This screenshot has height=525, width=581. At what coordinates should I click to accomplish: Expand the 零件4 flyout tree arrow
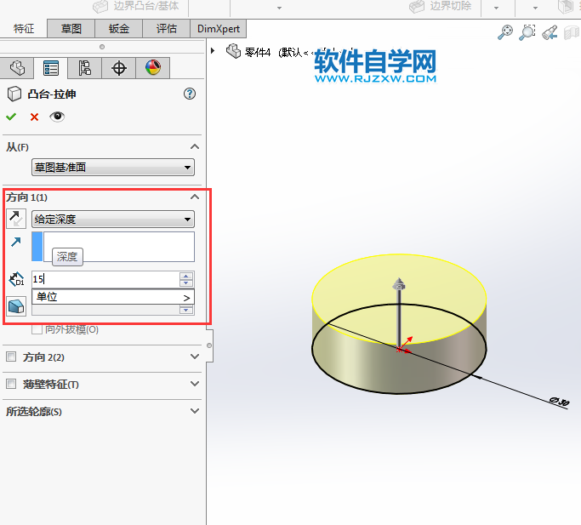click(213, 50)
